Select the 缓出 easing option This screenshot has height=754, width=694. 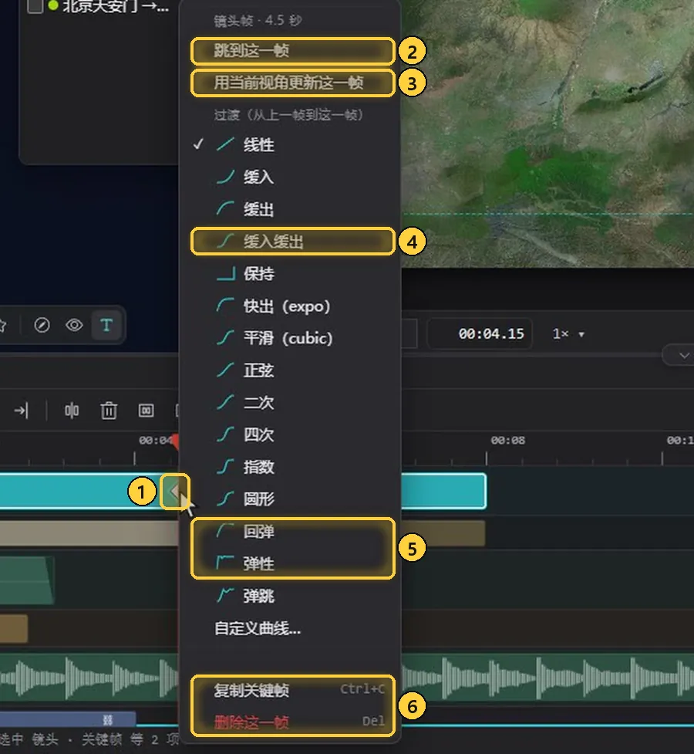pyautogui.click(x=290, y=209)
